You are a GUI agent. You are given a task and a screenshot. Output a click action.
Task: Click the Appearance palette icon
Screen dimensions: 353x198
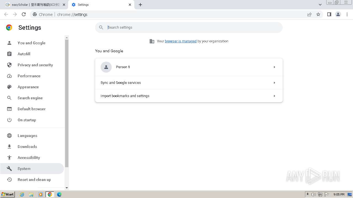coord(9,87)
